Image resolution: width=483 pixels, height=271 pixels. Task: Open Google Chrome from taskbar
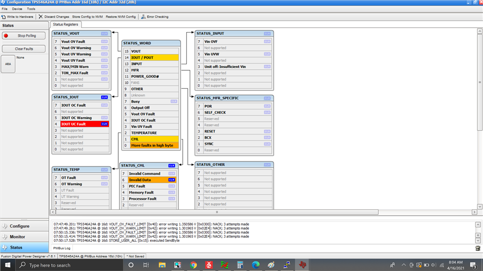193,265
